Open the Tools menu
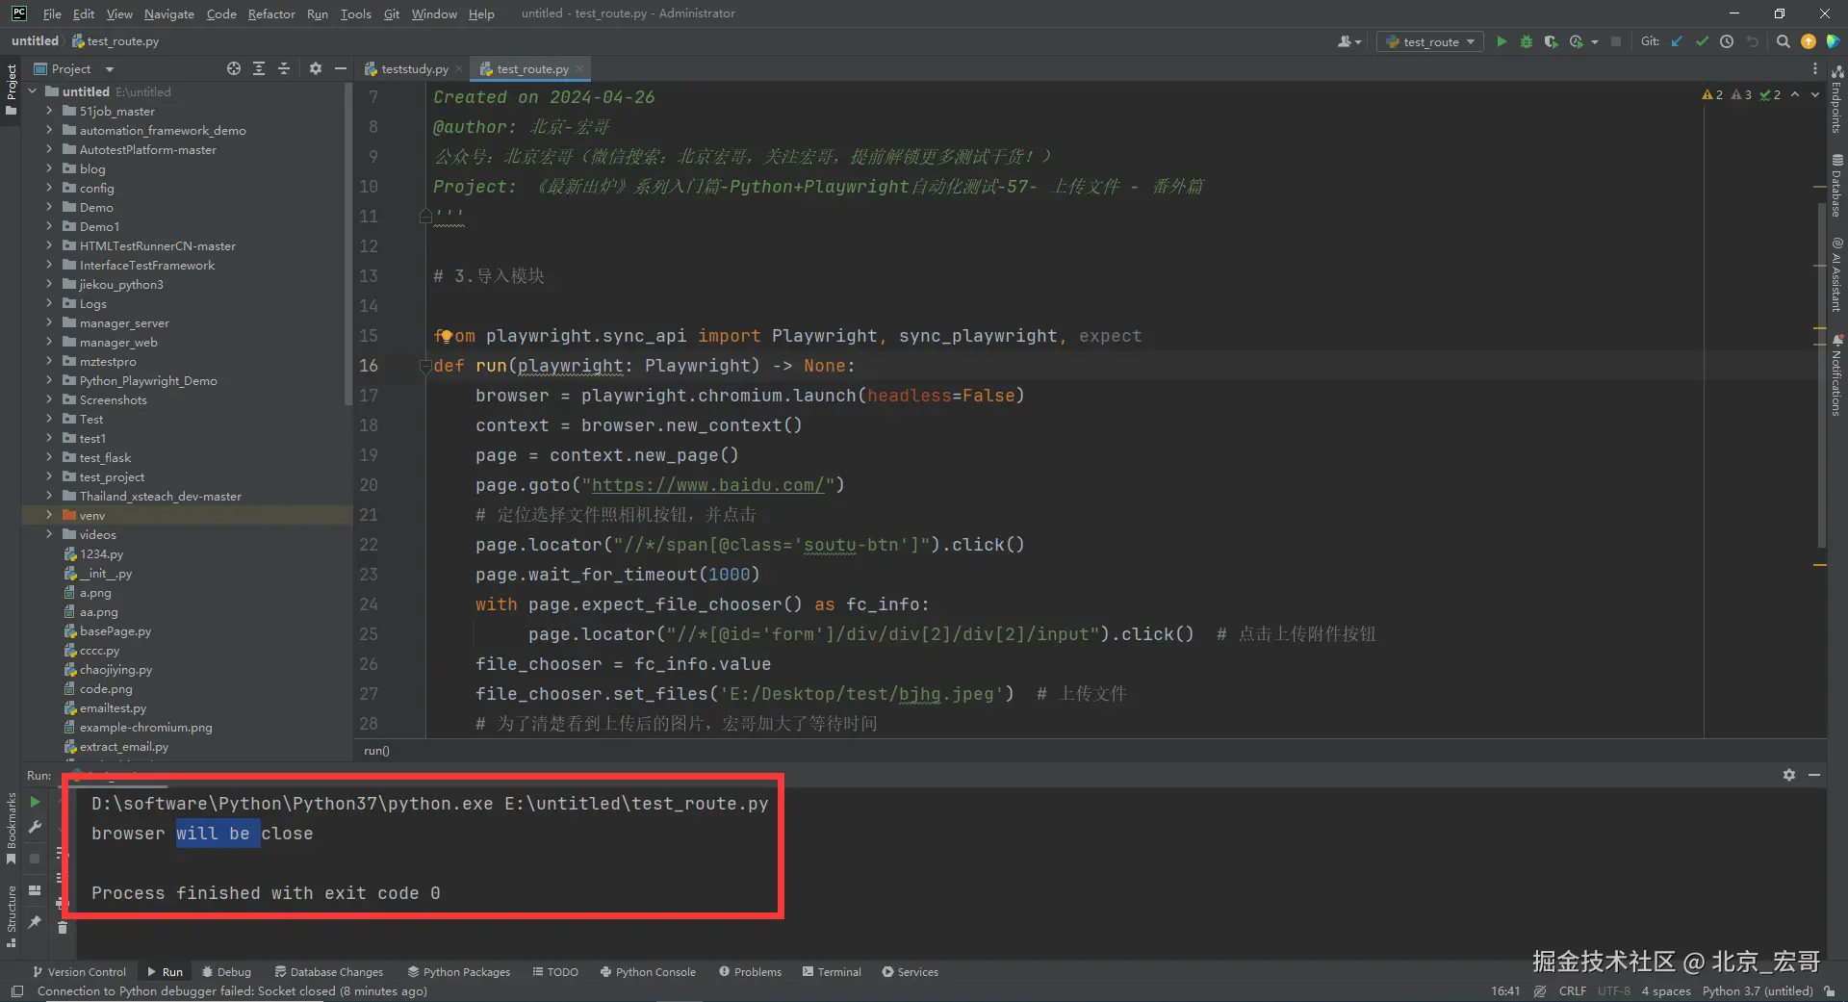Image resolution: width=1848 pixels, height=1002 pixels. (355, 13)
